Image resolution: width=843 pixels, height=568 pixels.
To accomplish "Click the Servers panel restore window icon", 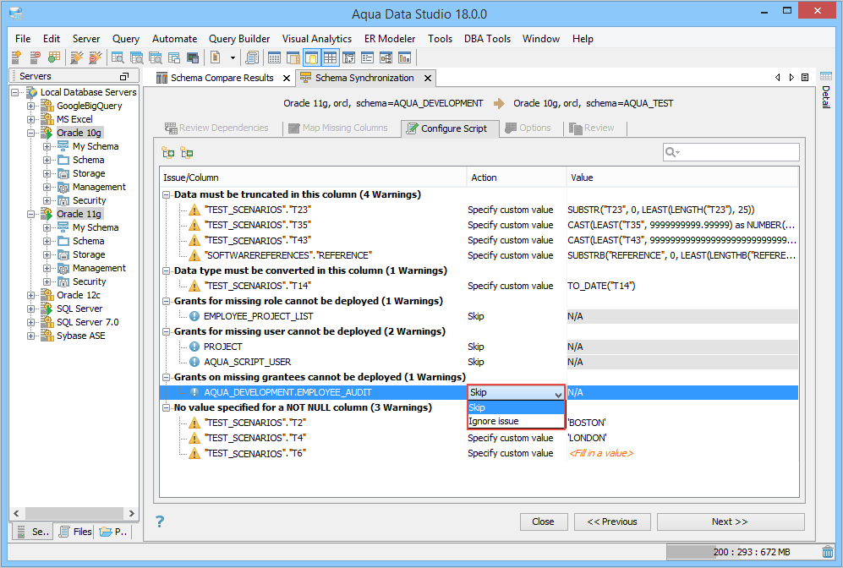I will [x=124, y=76].
